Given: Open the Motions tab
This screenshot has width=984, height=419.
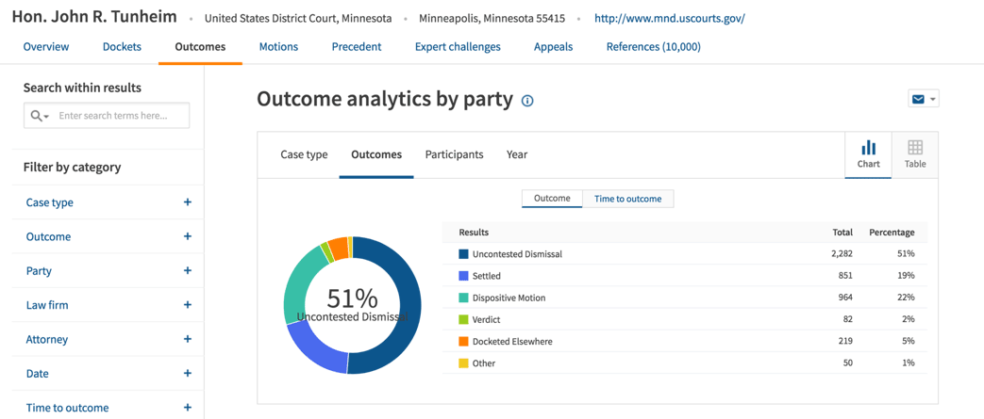Looking at the screenshot, I should pos(278,46).
